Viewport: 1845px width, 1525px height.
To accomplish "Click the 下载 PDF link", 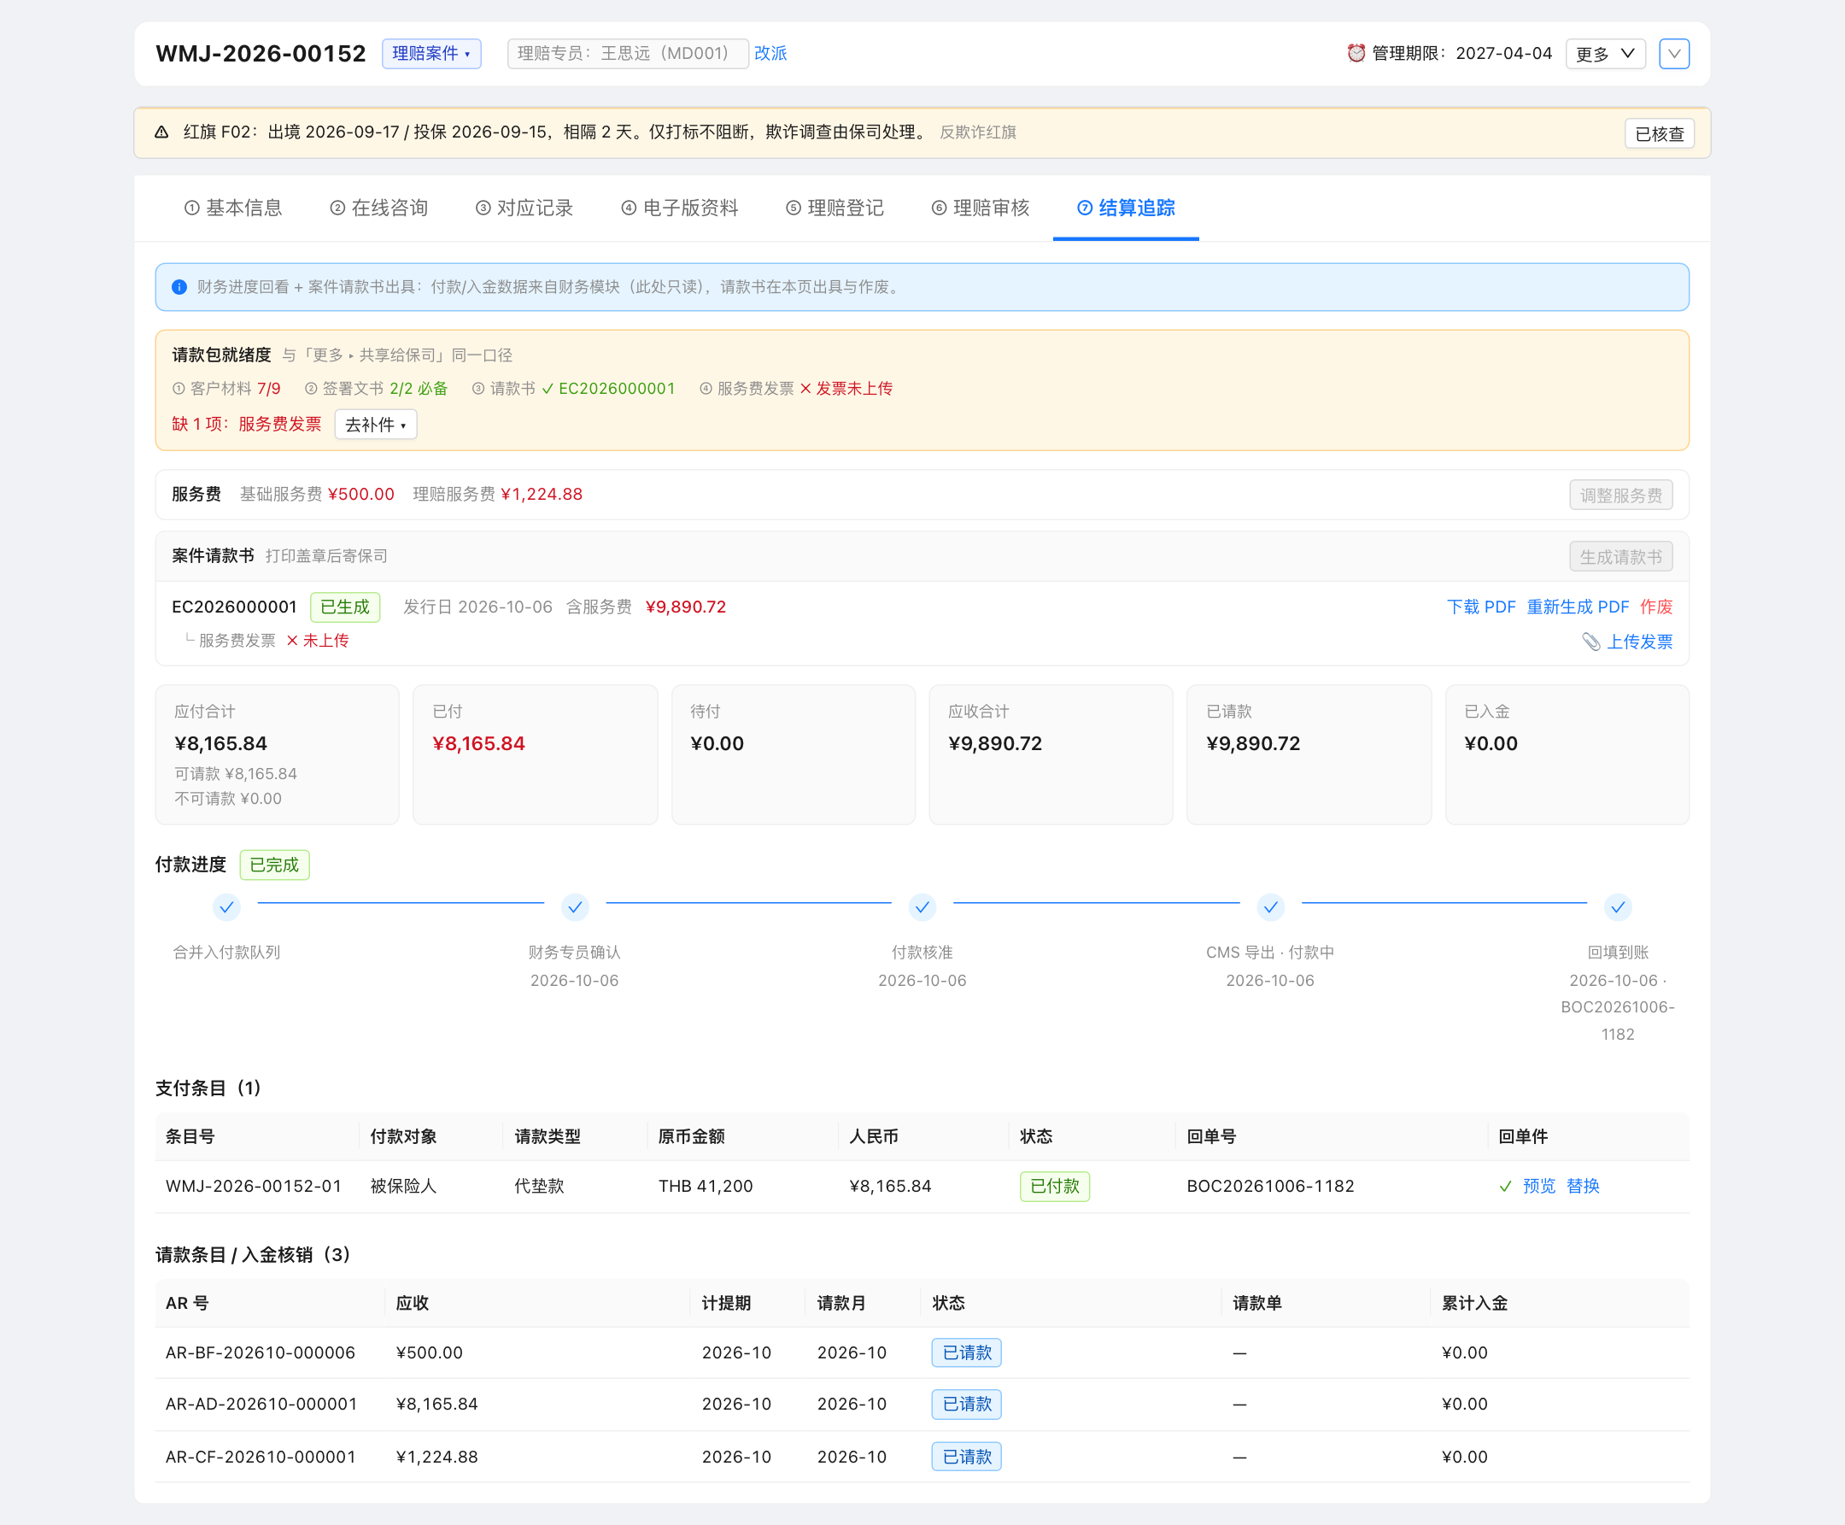I will 1480,607.
